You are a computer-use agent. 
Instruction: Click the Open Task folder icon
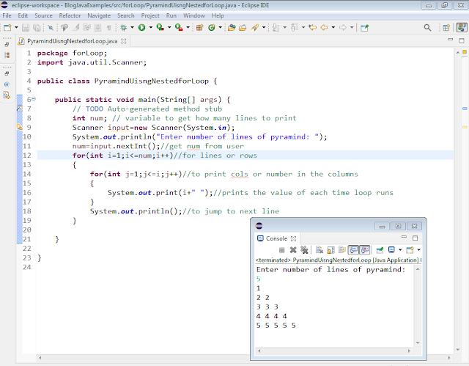tap(243, 28)
